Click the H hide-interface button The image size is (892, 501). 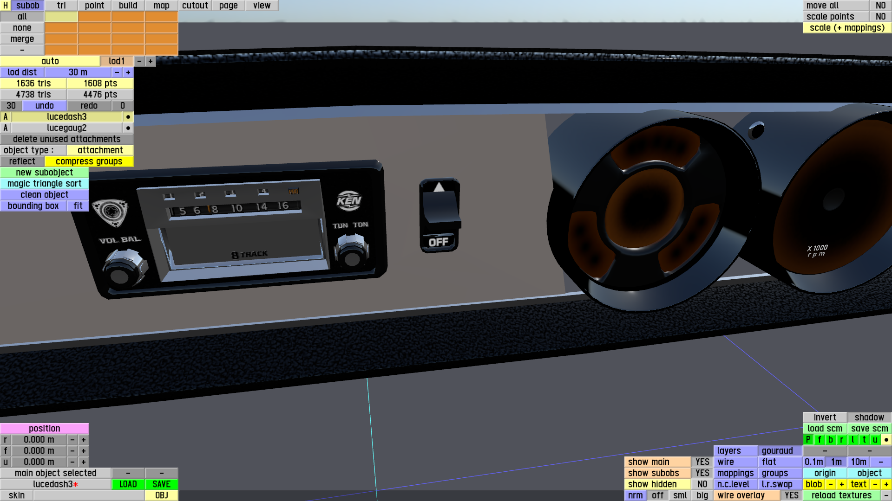click(5, 6)
